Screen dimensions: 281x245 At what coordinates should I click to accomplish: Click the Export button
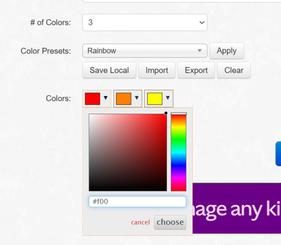pyautogui.click(x=196, y=70)
